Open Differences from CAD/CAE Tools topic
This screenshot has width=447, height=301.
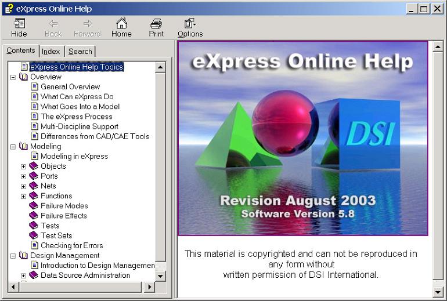95,136
